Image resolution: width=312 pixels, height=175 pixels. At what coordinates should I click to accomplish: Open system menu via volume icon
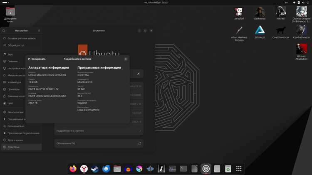point(303,2)
